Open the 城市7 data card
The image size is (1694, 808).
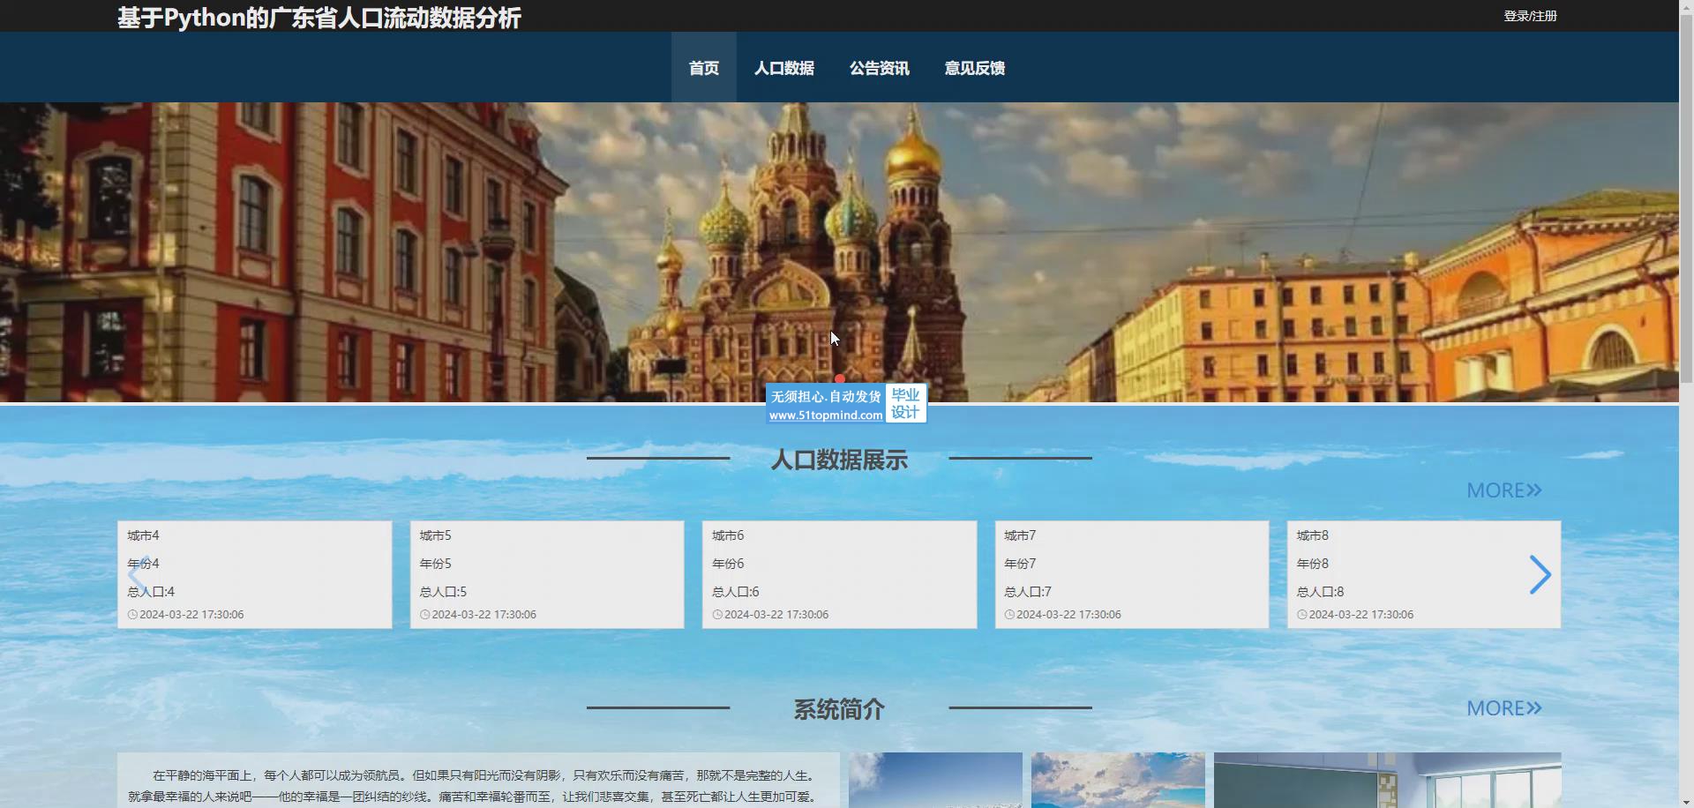pos(1132,574)
